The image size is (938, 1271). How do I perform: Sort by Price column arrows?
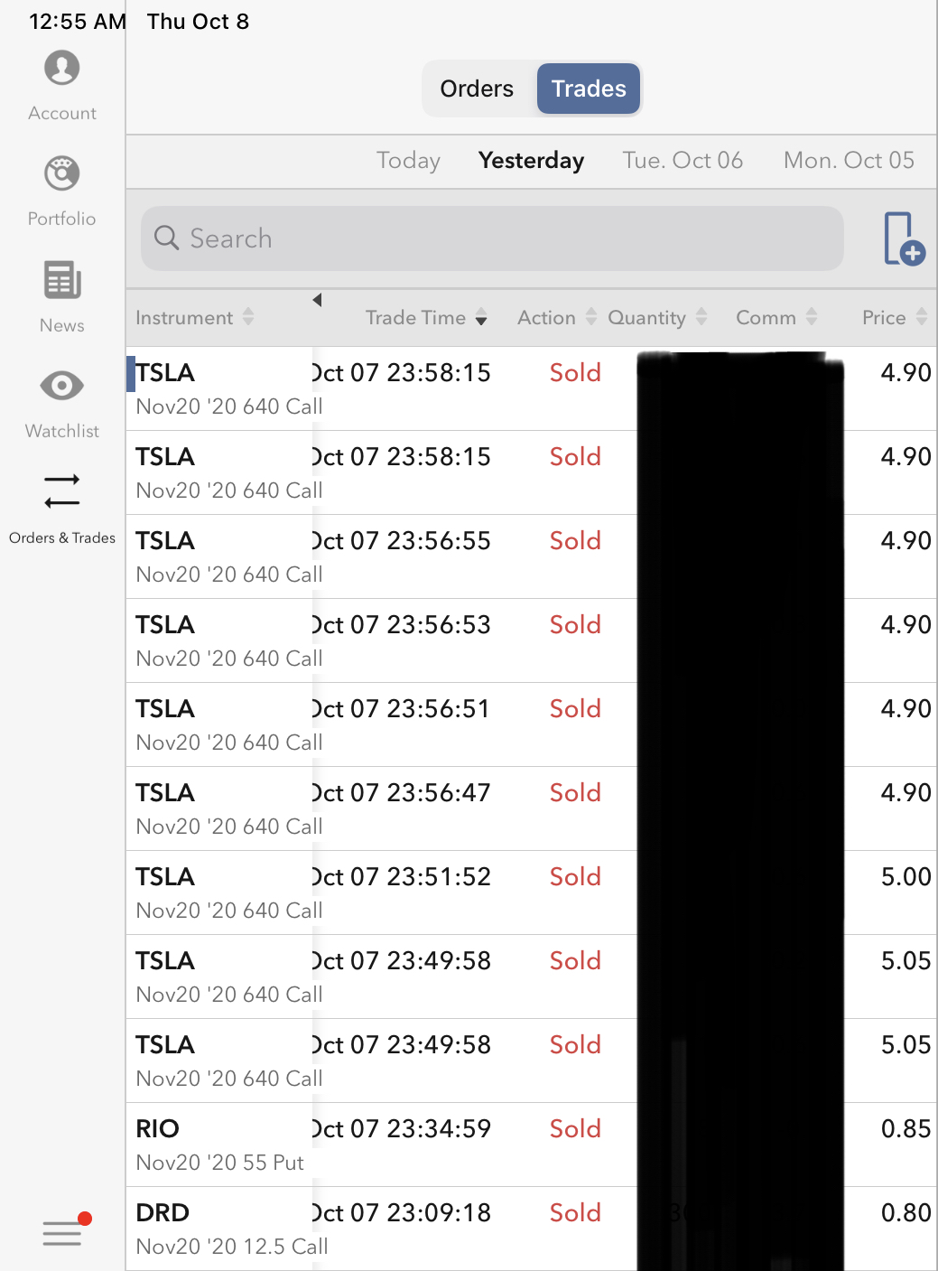click(x=921, y=317)
